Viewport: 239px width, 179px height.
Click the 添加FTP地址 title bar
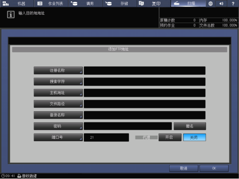pyautogui.click(x=119, y=49)
